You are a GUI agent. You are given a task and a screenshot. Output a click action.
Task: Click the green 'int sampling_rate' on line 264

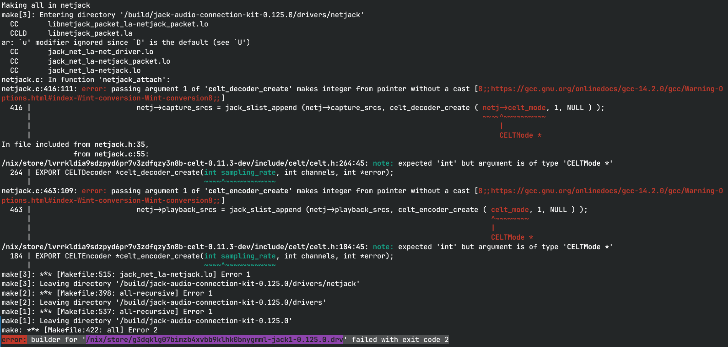(240, 173)
